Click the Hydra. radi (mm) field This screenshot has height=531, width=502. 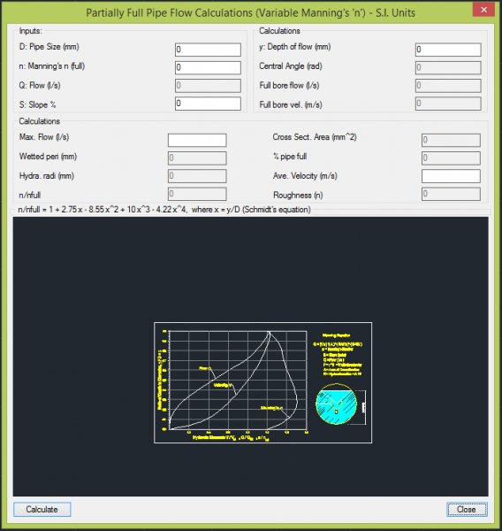point(197,176)
